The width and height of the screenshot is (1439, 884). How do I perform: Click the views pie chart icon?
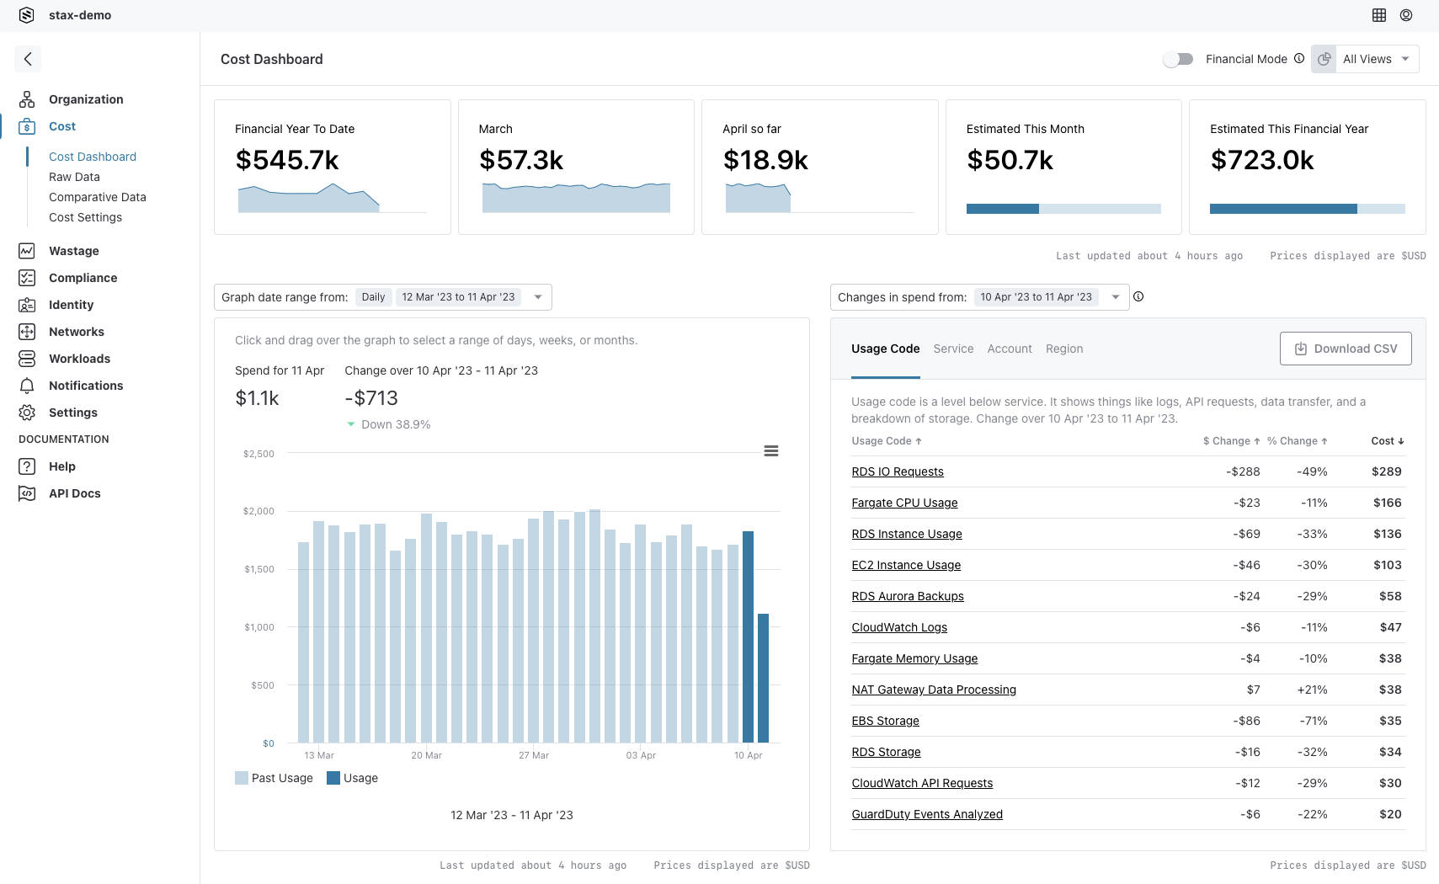1324,59
